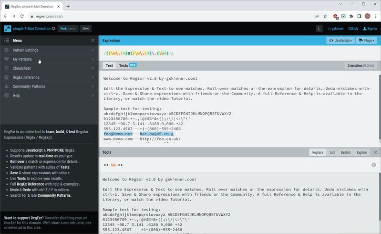This screenshot has height=234, width=381.
Task: Expand the My Patterns menu chevron
Action: (x=93, y=59)
